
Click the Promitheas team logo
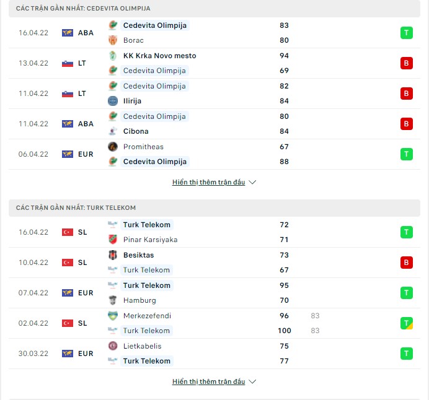click(x=113, y=147)
